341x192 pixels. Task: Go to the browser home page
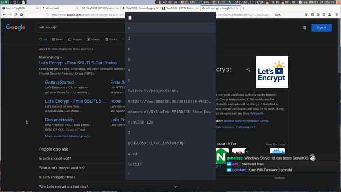[21, 15]
